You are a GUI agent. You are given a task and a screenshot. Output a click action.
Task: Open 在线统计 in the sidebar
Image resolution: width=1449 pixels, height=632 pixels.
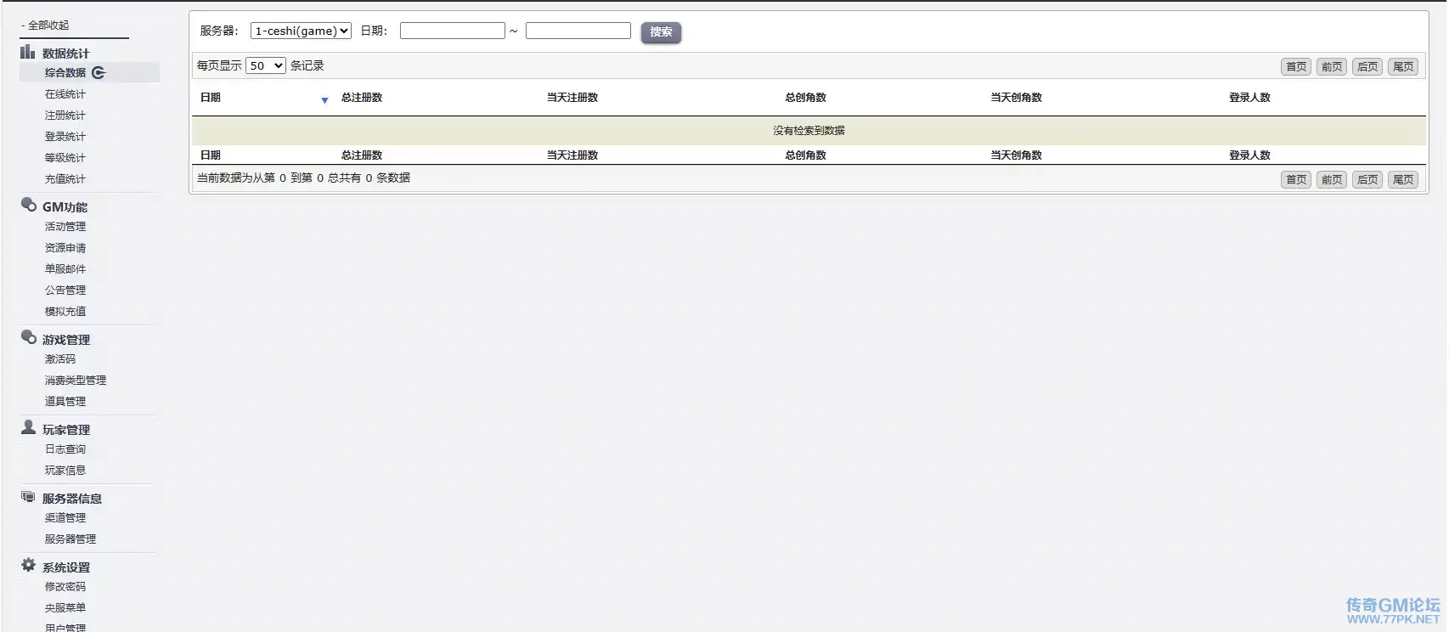[65, 94]
